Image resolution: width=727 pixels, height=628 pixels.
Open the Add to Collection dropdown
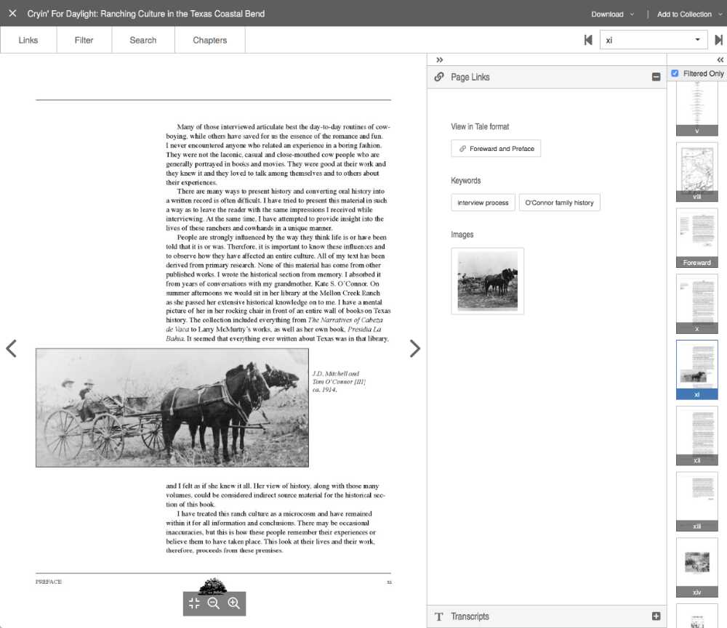click(x=689, y=15)
